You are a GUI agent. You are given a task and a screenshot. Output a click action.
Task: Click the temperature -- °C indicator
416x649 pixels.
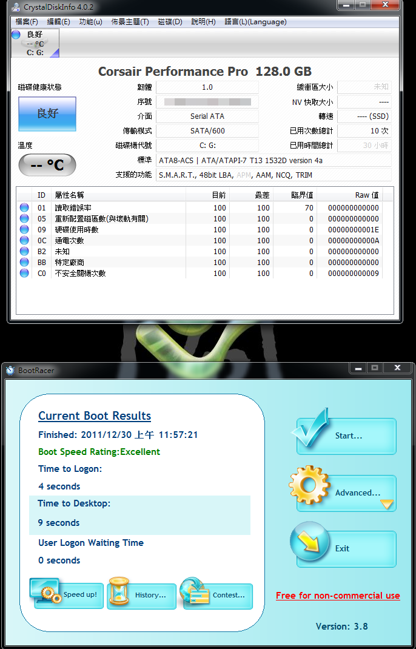tap(47, 165)
